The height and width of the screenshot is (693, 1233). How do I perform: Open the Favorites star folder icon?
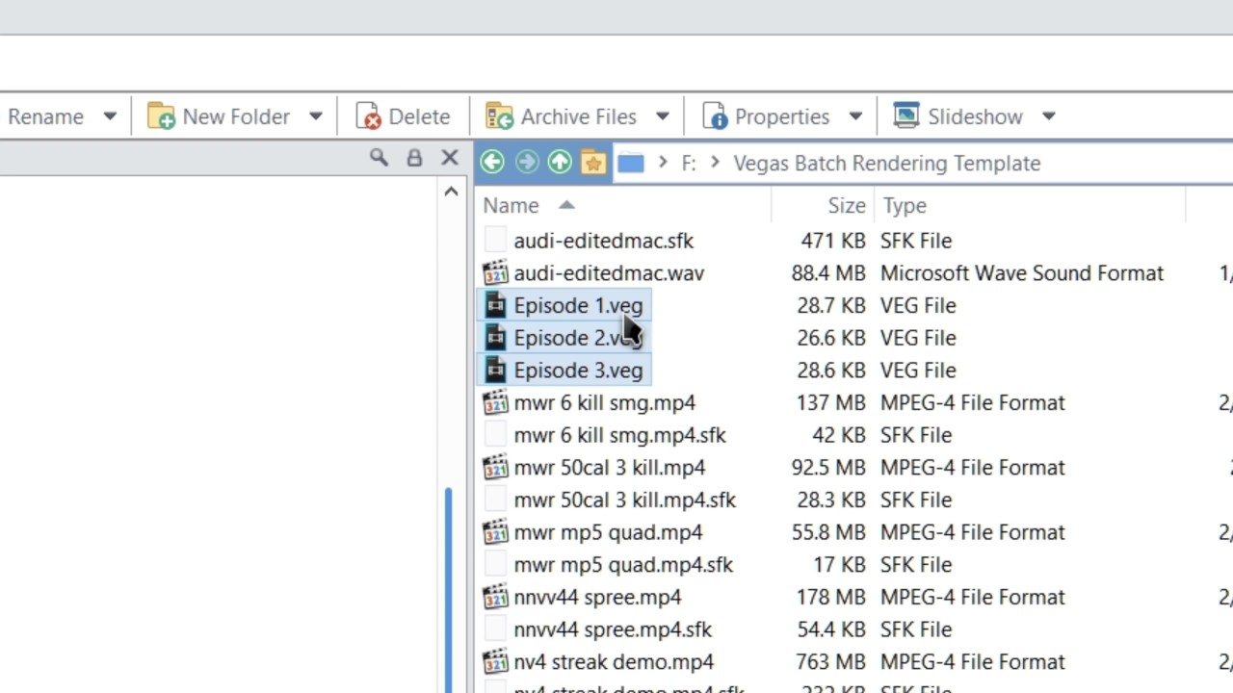click(x=593, y=163)
